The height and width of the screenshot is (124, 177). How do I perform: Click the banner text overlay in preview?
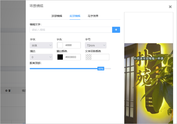click(149, 58)
